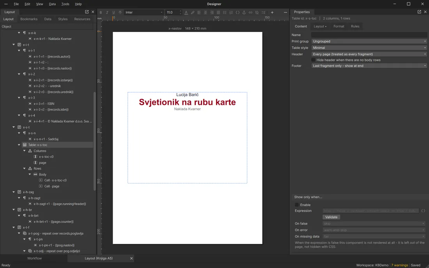Click the Validate button

coord(331,217)
